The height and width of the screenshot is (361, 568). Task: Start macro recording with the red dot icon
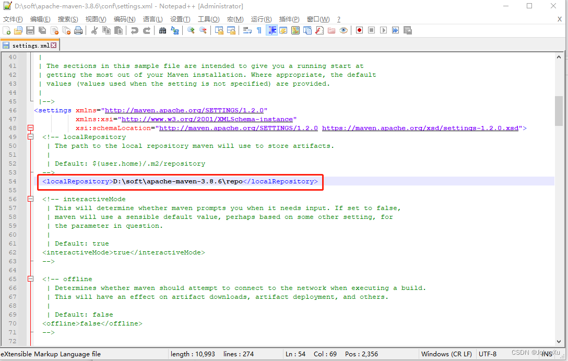click(x=359, y=30)
